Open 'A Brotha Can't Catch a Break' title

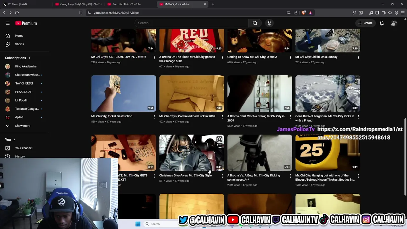[256, 118]
